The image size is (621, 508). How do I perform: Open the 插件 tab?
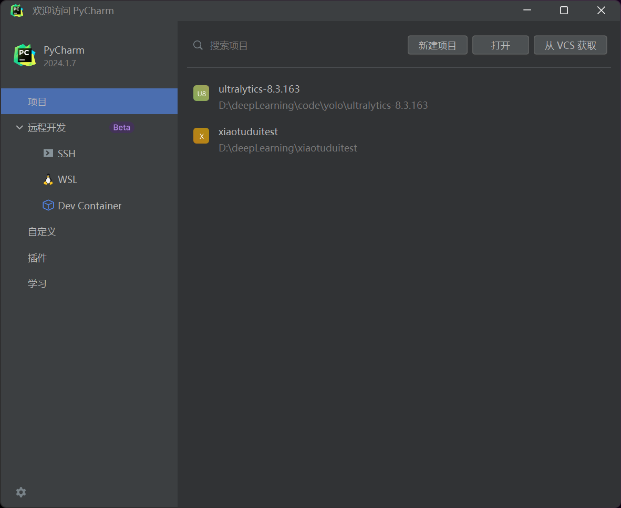pos(37,258)
